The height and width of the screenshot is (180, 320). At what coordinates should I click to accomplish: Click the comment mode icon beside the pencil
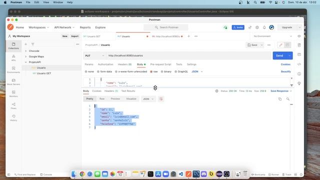287,45
